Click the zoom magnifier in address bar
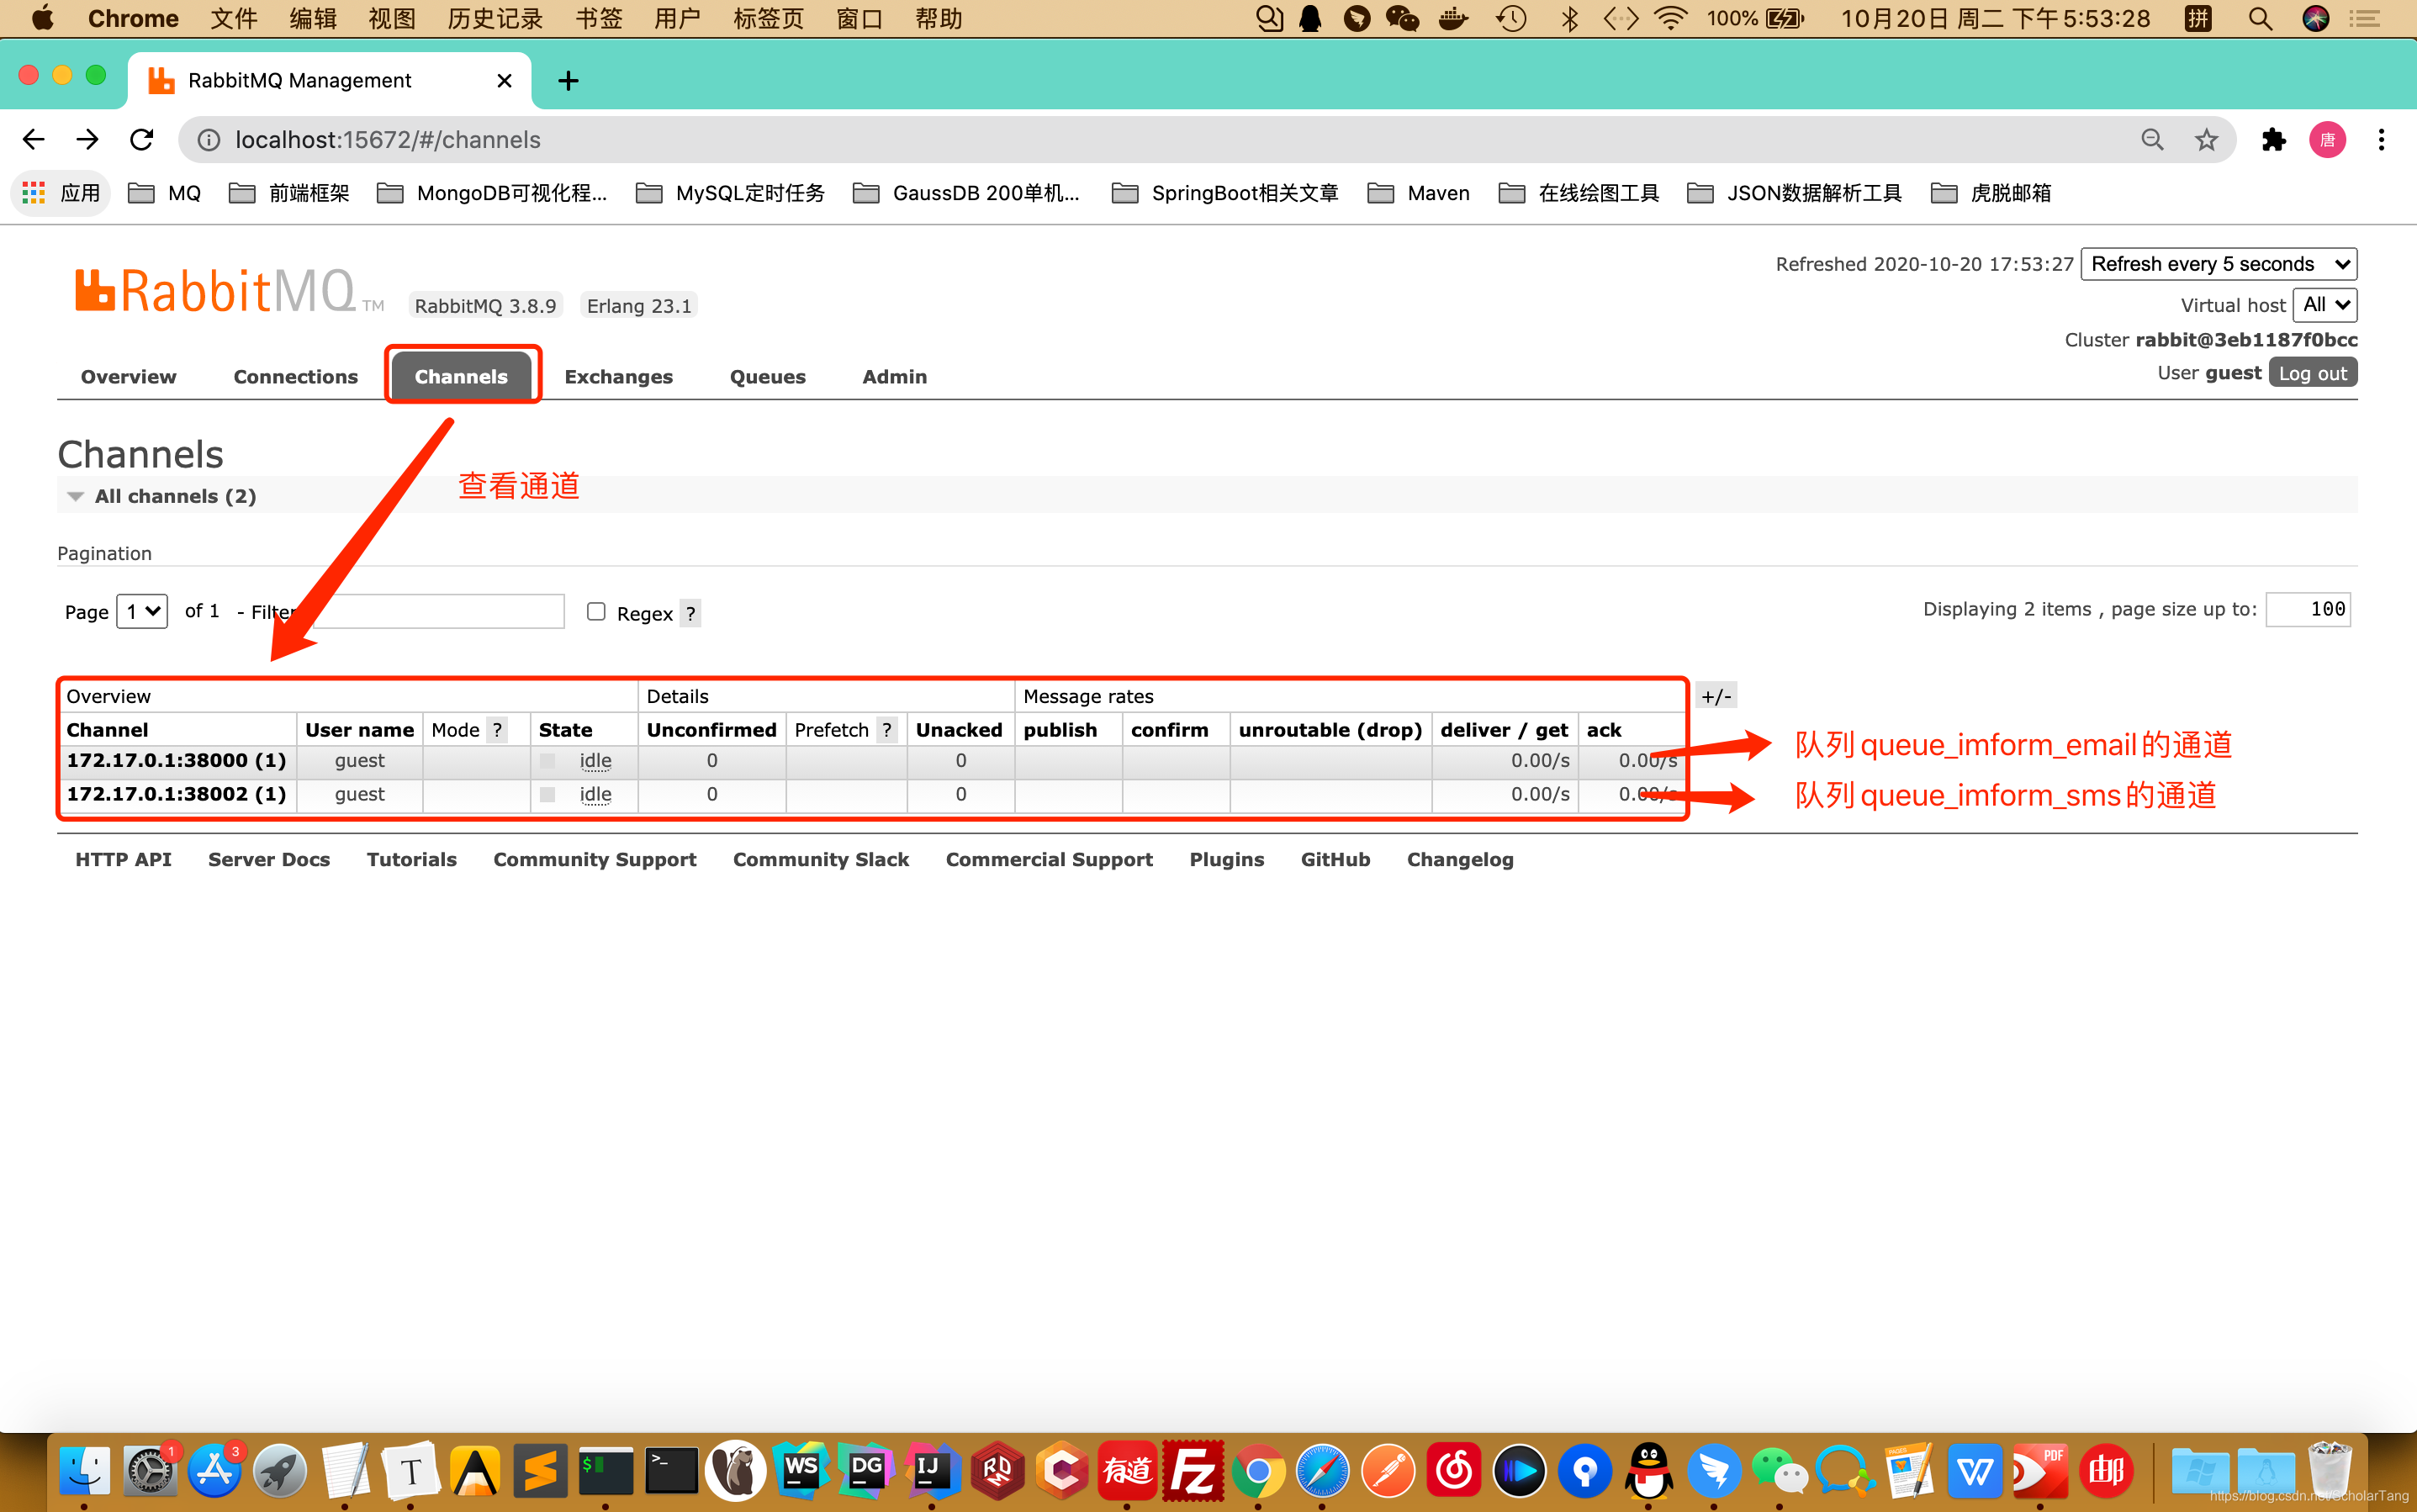 (x=2152, y=140)
